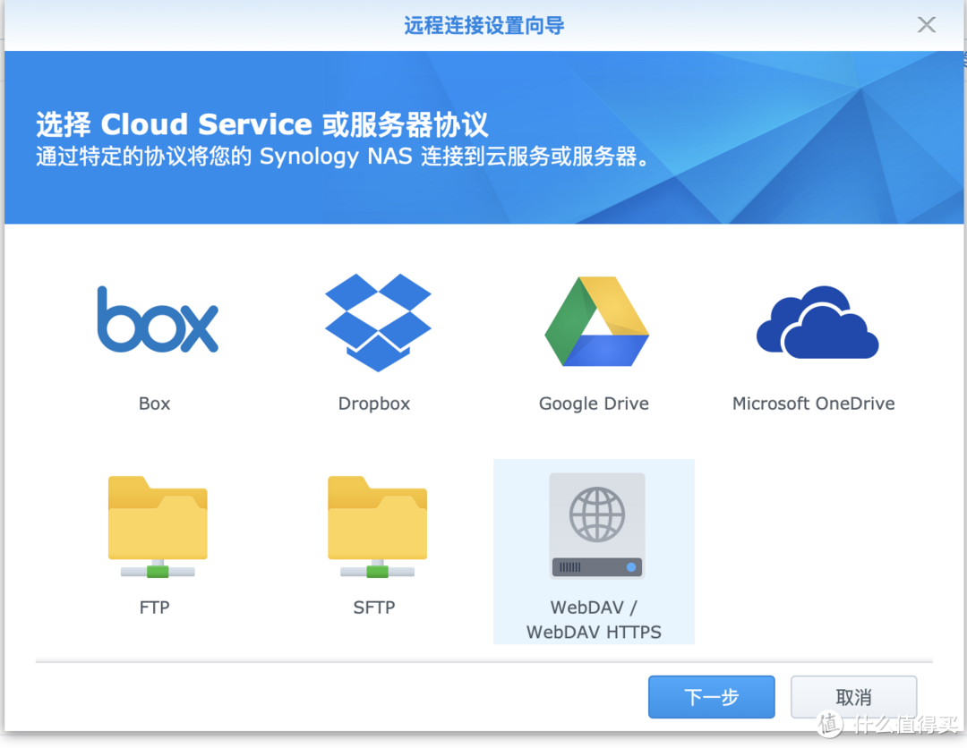Click the Dropbox label text
This screenshot has height=748, width=967.
pos(374,404)
